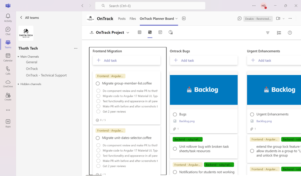The height and width of the screenshot is (176, 301).
Task: Complete the Unit rollover bug task
Action: coord(175,149)
